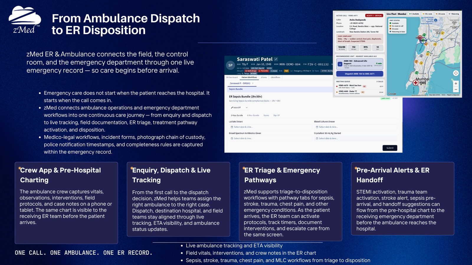Toggle the 4 En-route fleet filter chip
Viewport: 472px width, 265px height.
(x=427, y=14)
